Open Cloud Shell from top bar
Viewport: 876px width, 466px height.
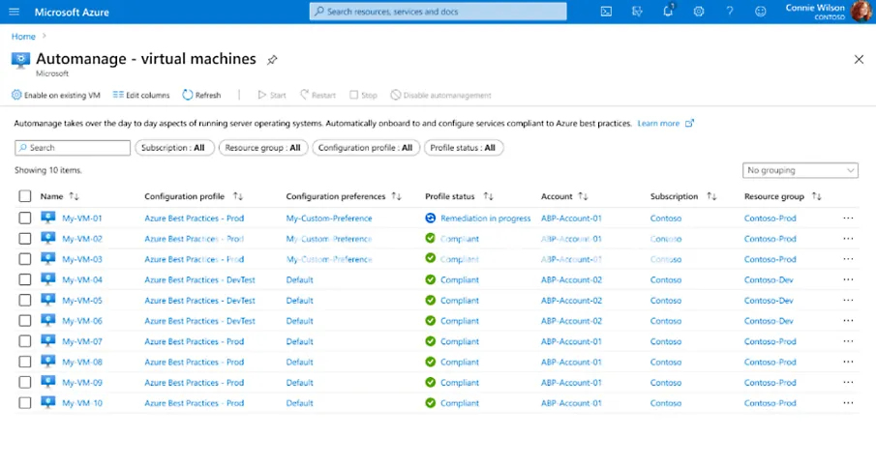(x=606, y=12)
